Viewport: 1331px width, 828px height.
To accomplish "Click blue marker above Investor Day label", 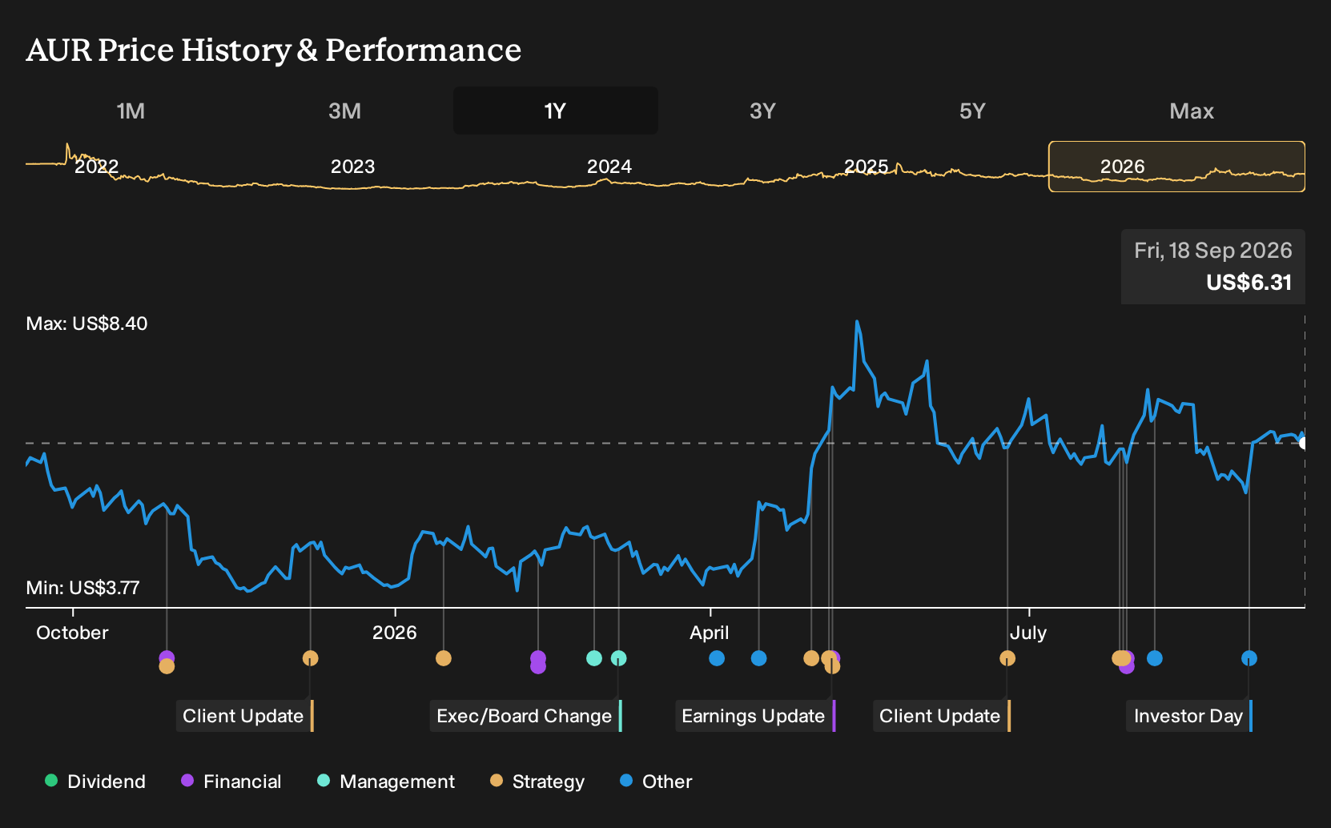I will (1249, 658).
